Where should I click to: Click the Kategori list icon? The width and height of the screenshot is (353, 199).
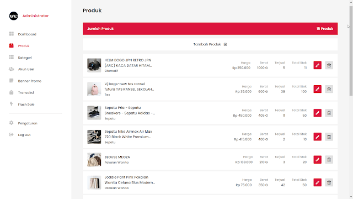click(x=11, y=57)
